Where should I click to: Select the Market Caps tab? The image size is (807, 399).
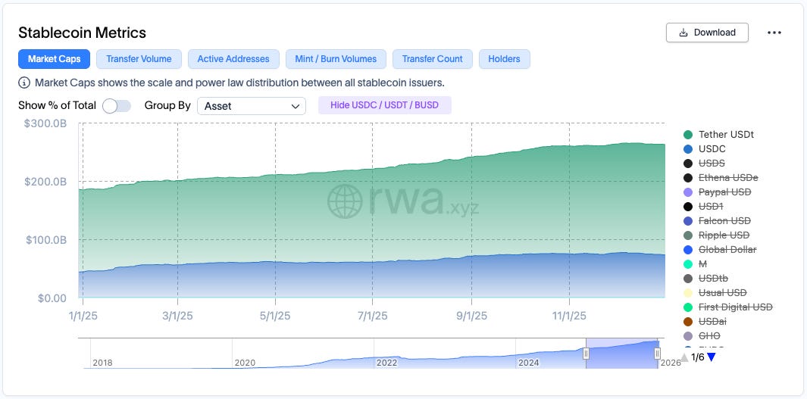tap(54, 59)
